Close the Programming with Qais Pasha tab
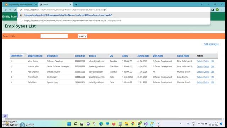The image size is (227, 128). pos(36,5)
